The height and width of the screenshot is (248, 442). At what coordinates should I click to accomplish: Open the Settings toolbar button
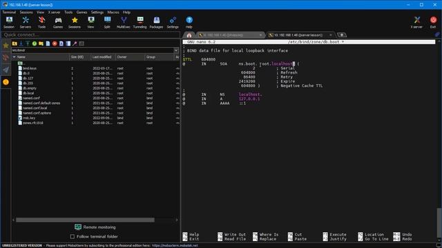[173, 23]
